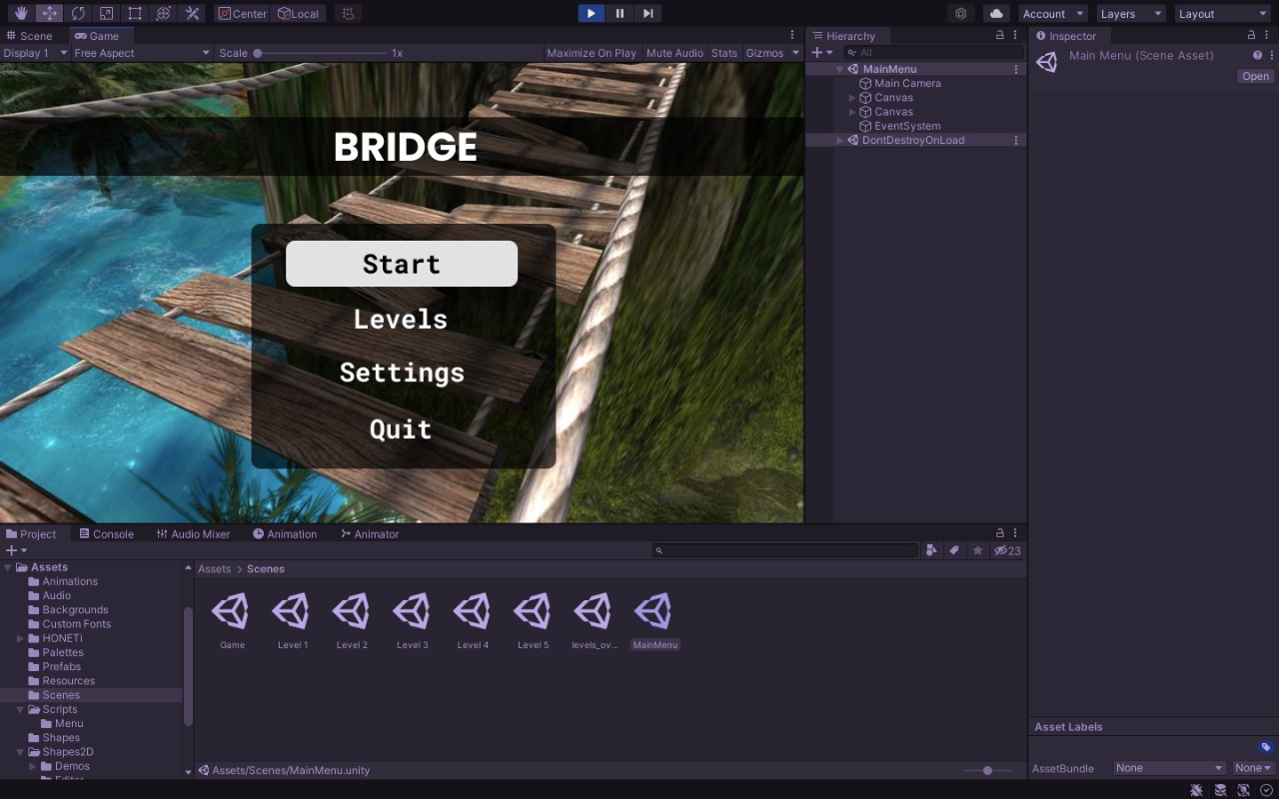Select the combined Transform tool
Screen dimensions: 1279x799
tap(164, 13)
